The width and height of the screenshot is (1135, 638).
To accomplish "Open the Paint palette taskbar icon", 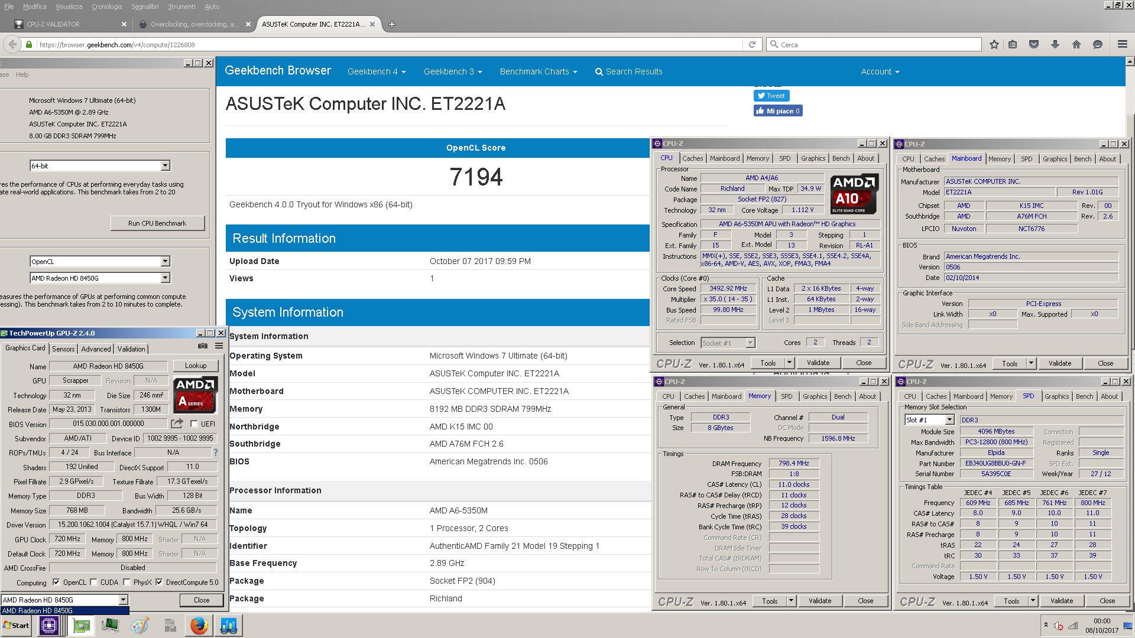I will click(x=140, y=625).
